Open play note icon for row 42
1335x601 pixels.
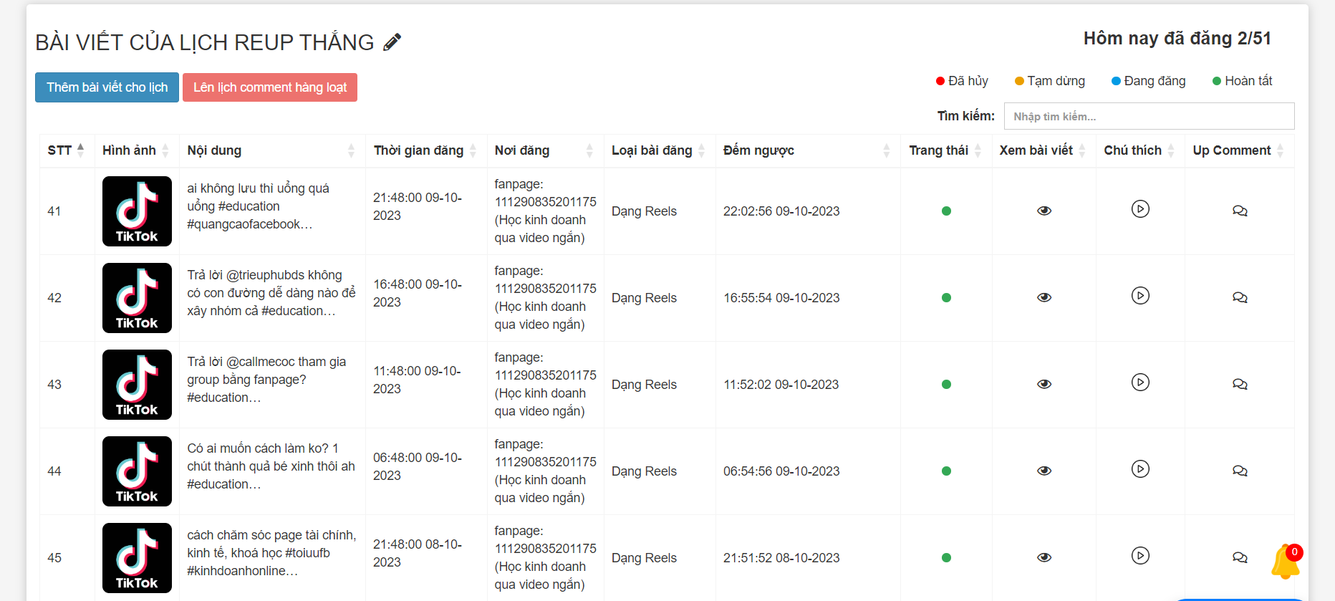(x=1140, y=295)
